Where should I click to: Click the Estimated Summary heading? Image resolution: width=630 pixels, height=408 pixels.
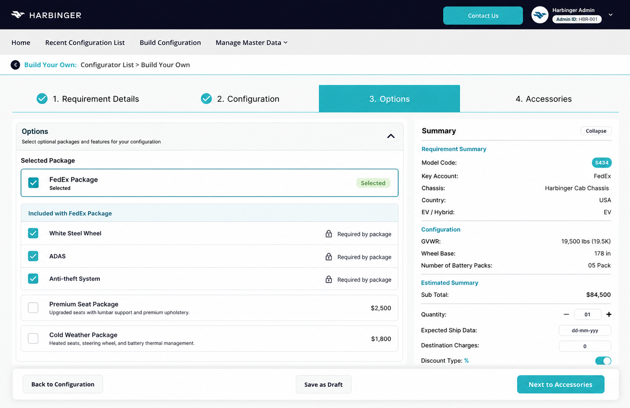[x=449, y=283]
